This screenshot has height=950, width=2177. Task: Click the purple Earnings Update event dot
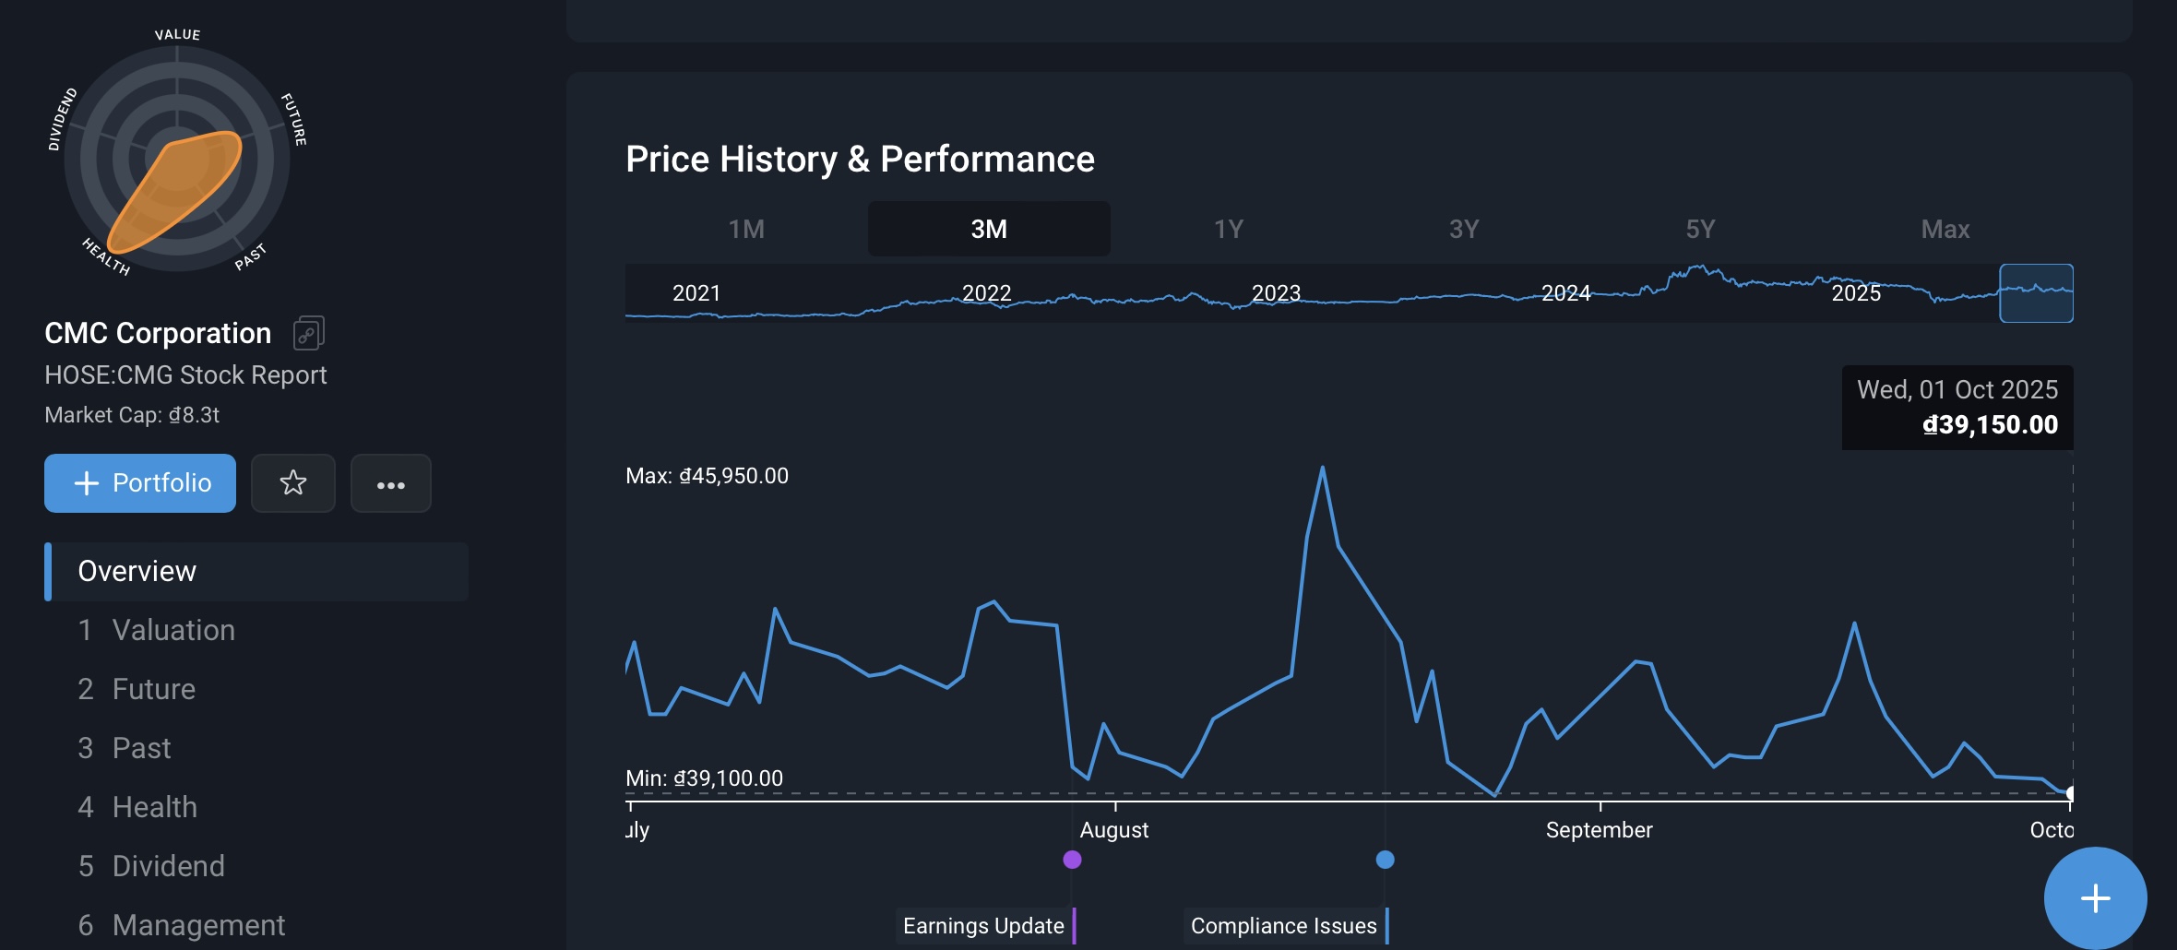1072,860
